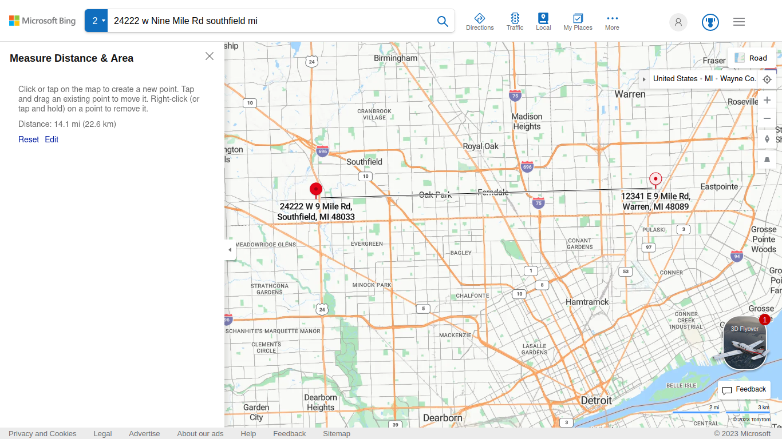Open the Legal footer link
Screen dimensions: 782x439
[102, 433]
